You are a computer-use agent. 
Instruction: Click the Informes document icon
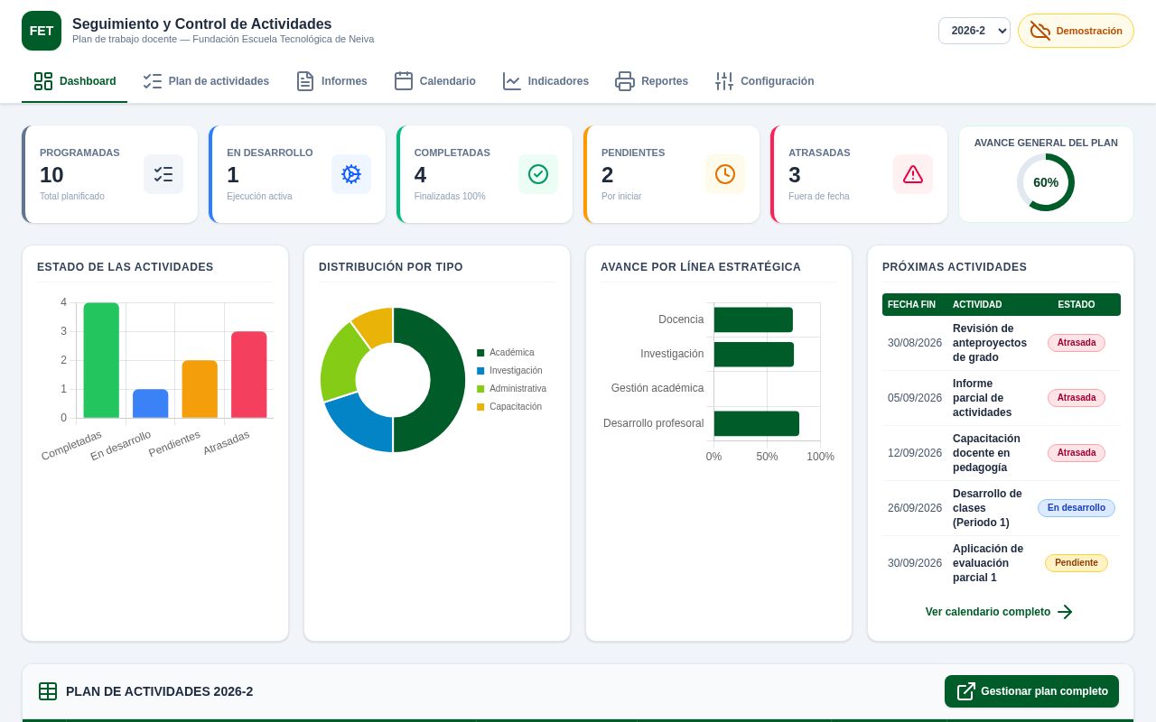click(305, 81)
